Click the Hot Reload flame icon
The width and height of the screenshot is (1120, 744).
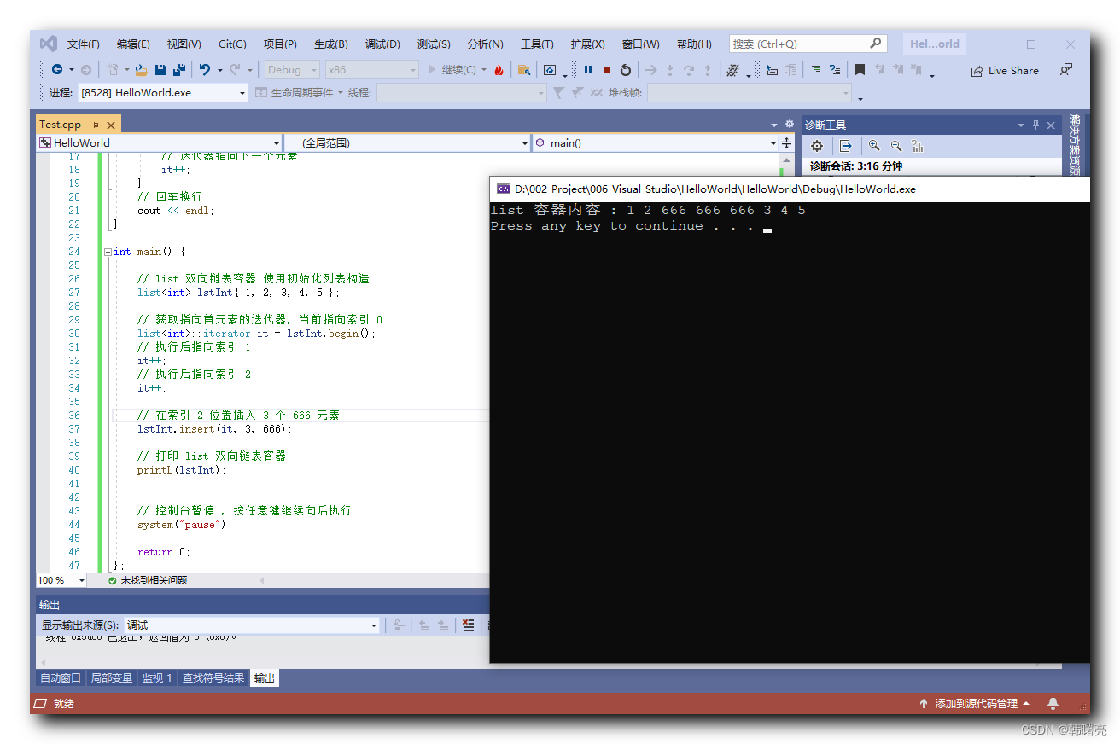point(499,70)
